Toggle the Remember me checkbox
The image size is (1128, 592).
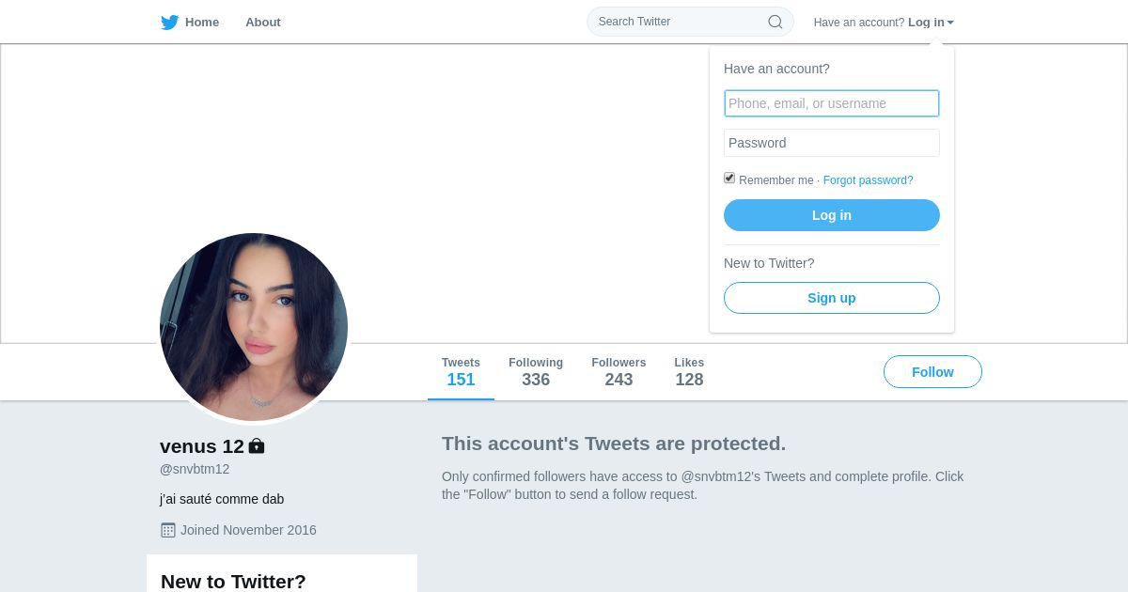tap(729, 178)
